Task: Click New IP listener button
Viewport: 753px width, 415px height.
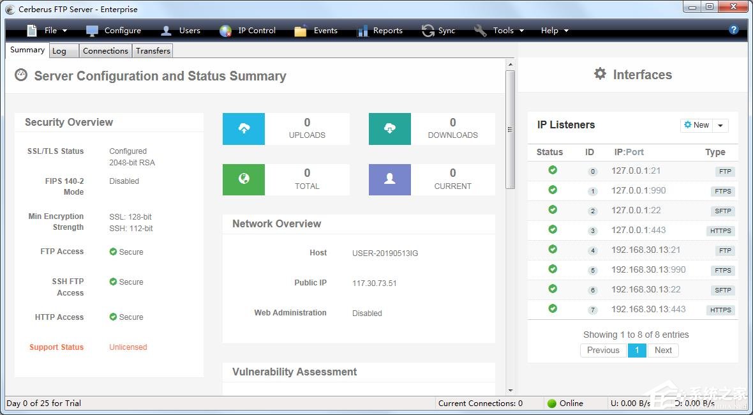Action: pos(696,125)
